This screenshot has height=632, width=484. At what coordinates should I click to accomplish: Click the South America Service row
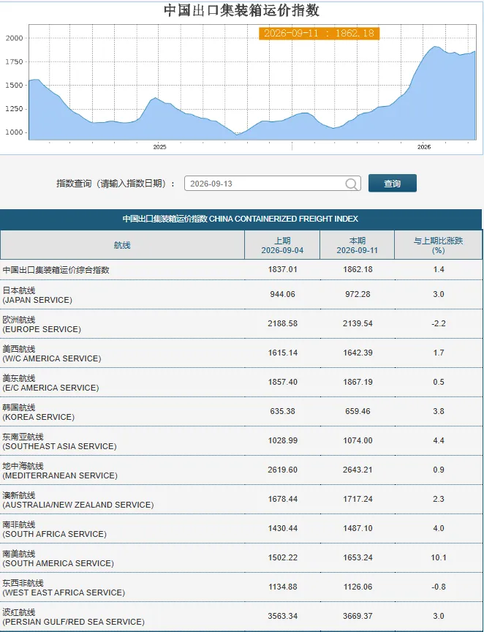(x=241, y=558)
